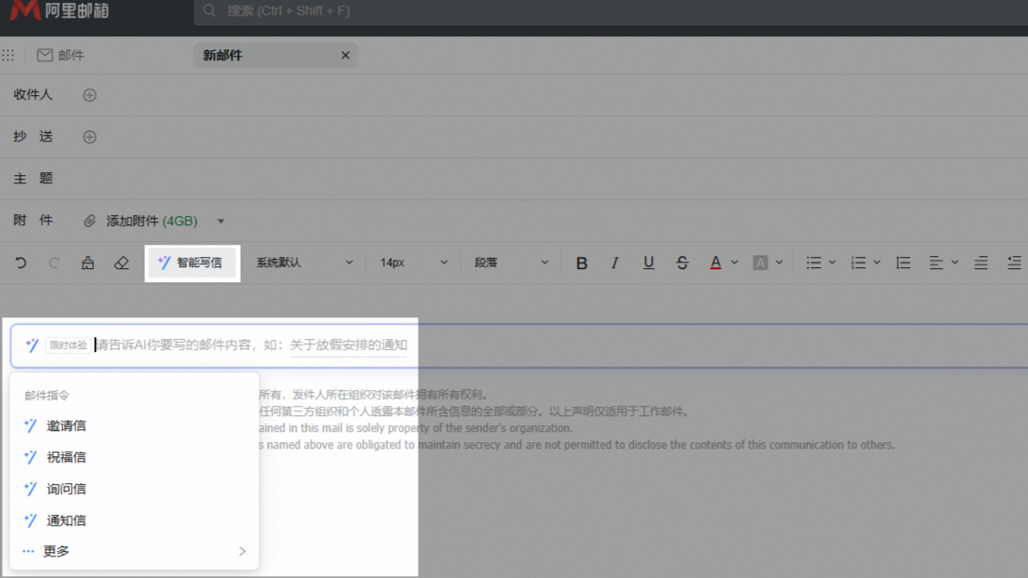Toggle strikethrough formatting
The image size is (1028, 578).
(682, 262)
